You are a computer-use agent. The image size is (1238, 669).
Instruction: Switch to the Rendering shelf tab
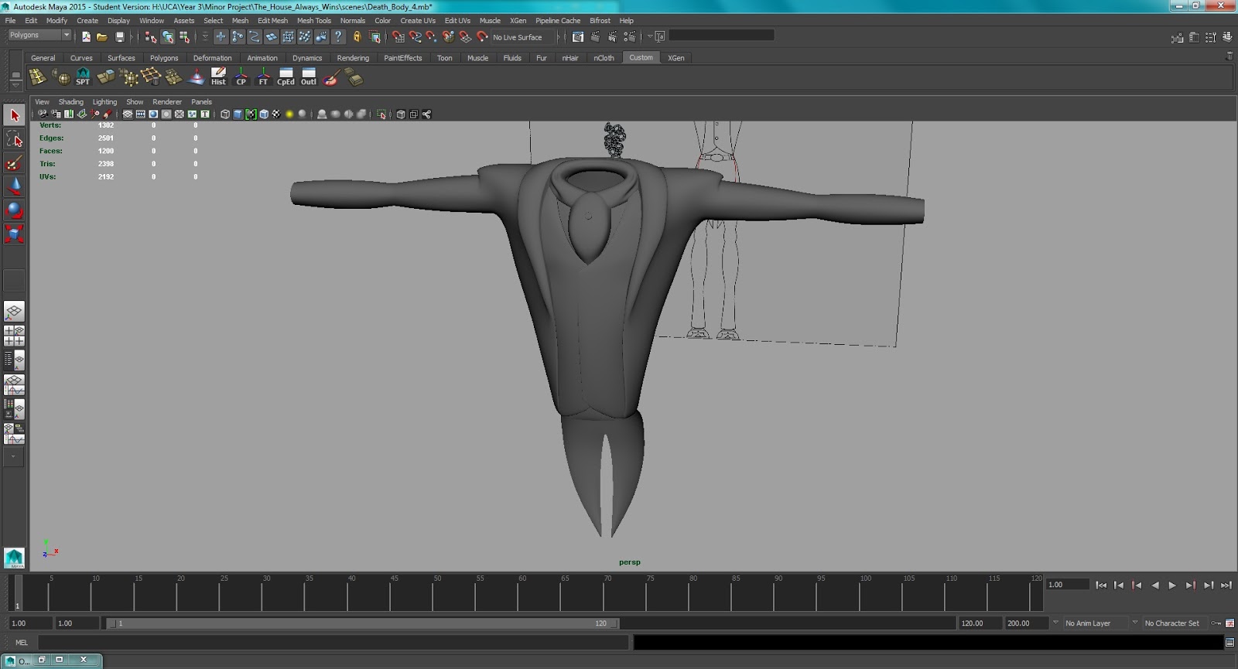(x=353, y=58)
